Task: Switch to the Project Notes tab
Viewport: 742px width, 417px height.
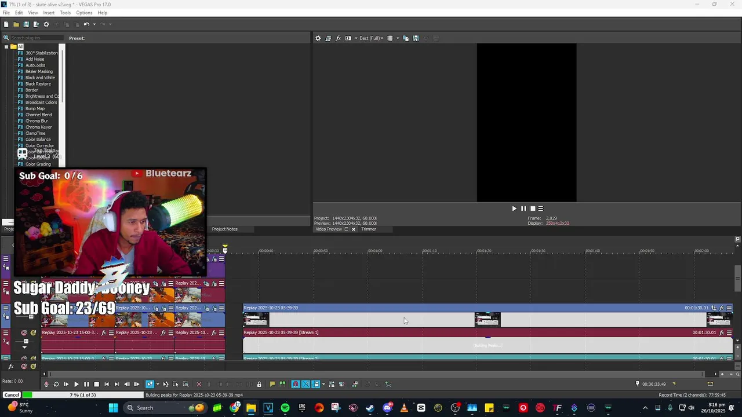Action: pyautogui.click(x=224, y=229)
